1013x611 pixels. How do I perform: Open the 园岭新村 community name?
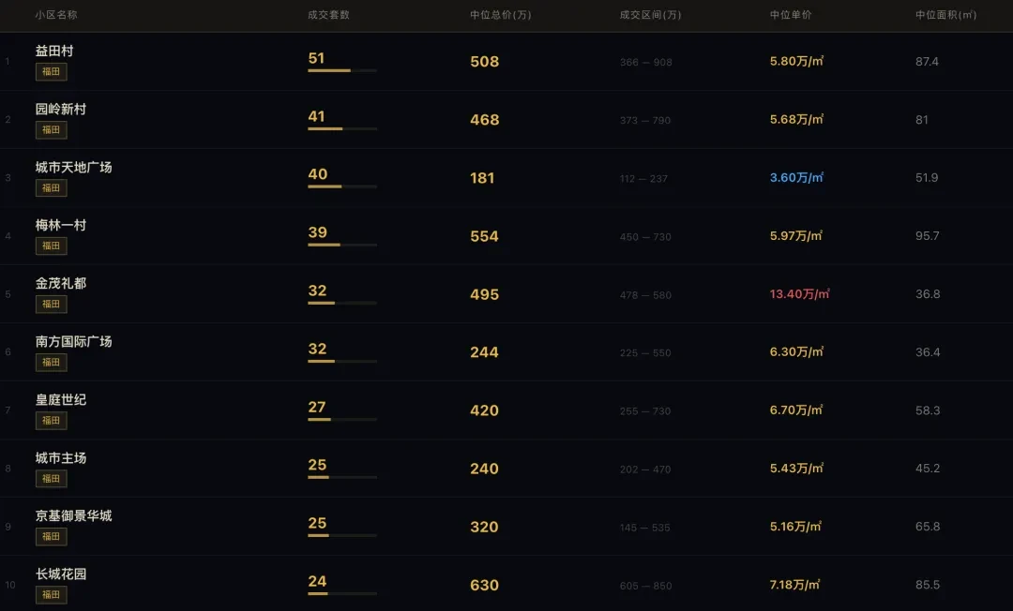(61, 110)
